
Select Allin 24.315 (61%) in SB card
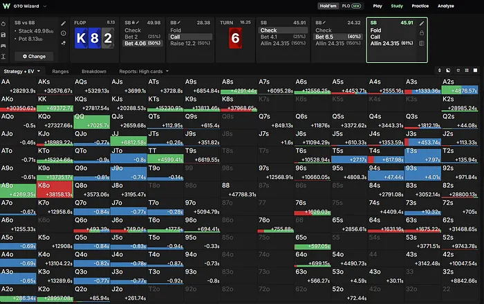(391, 44)
